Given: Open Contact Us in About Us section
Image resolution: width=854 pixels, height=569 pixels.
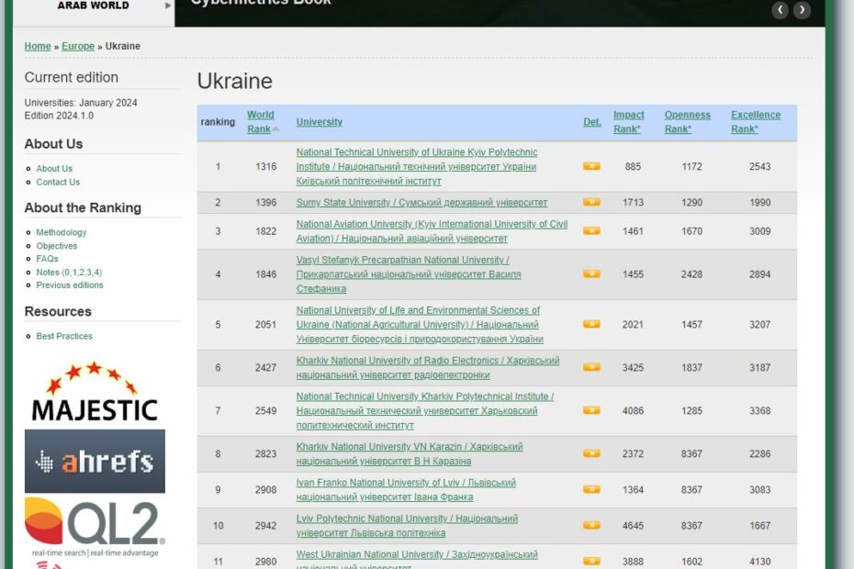Looking at the screenshot, I should point(58,182).
